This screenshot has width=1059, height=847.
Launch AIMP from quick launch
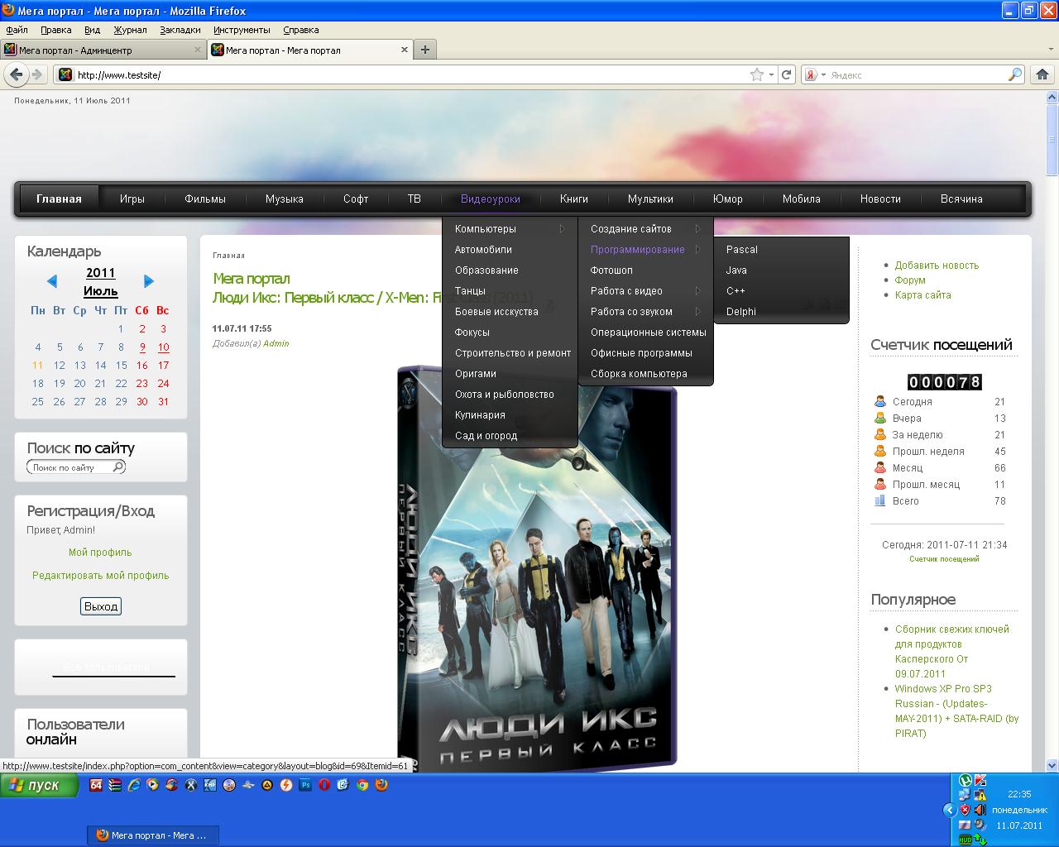click(267, 785)
